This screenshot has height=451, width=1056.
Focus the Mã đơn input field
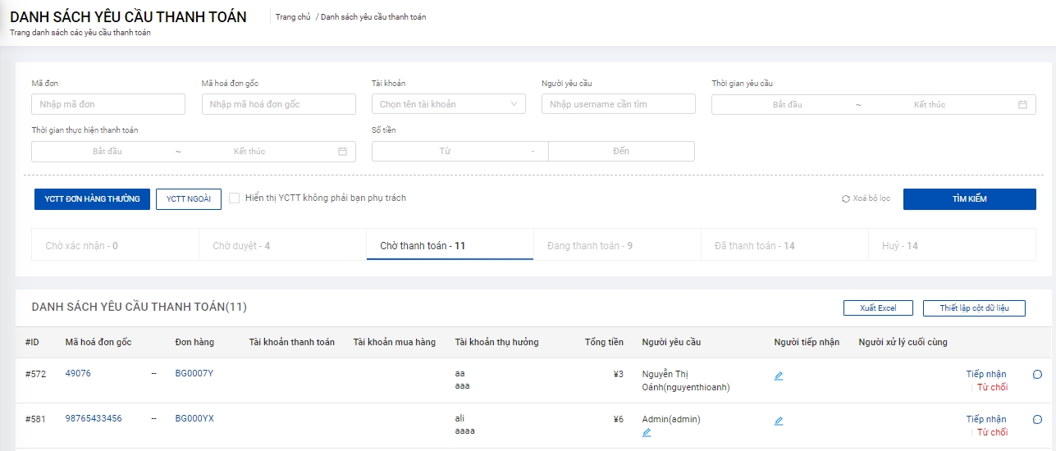coord(108,104)
